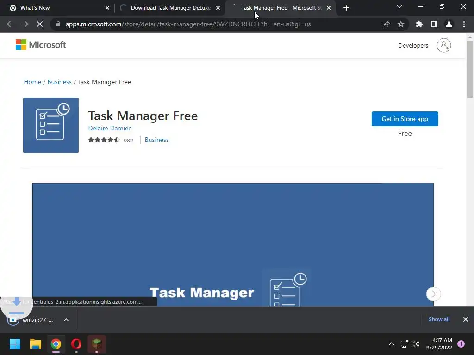The width and height of the screenshot is (474, 355).
Task: Open Chrome extensions menu
Action: pos(419,24)
